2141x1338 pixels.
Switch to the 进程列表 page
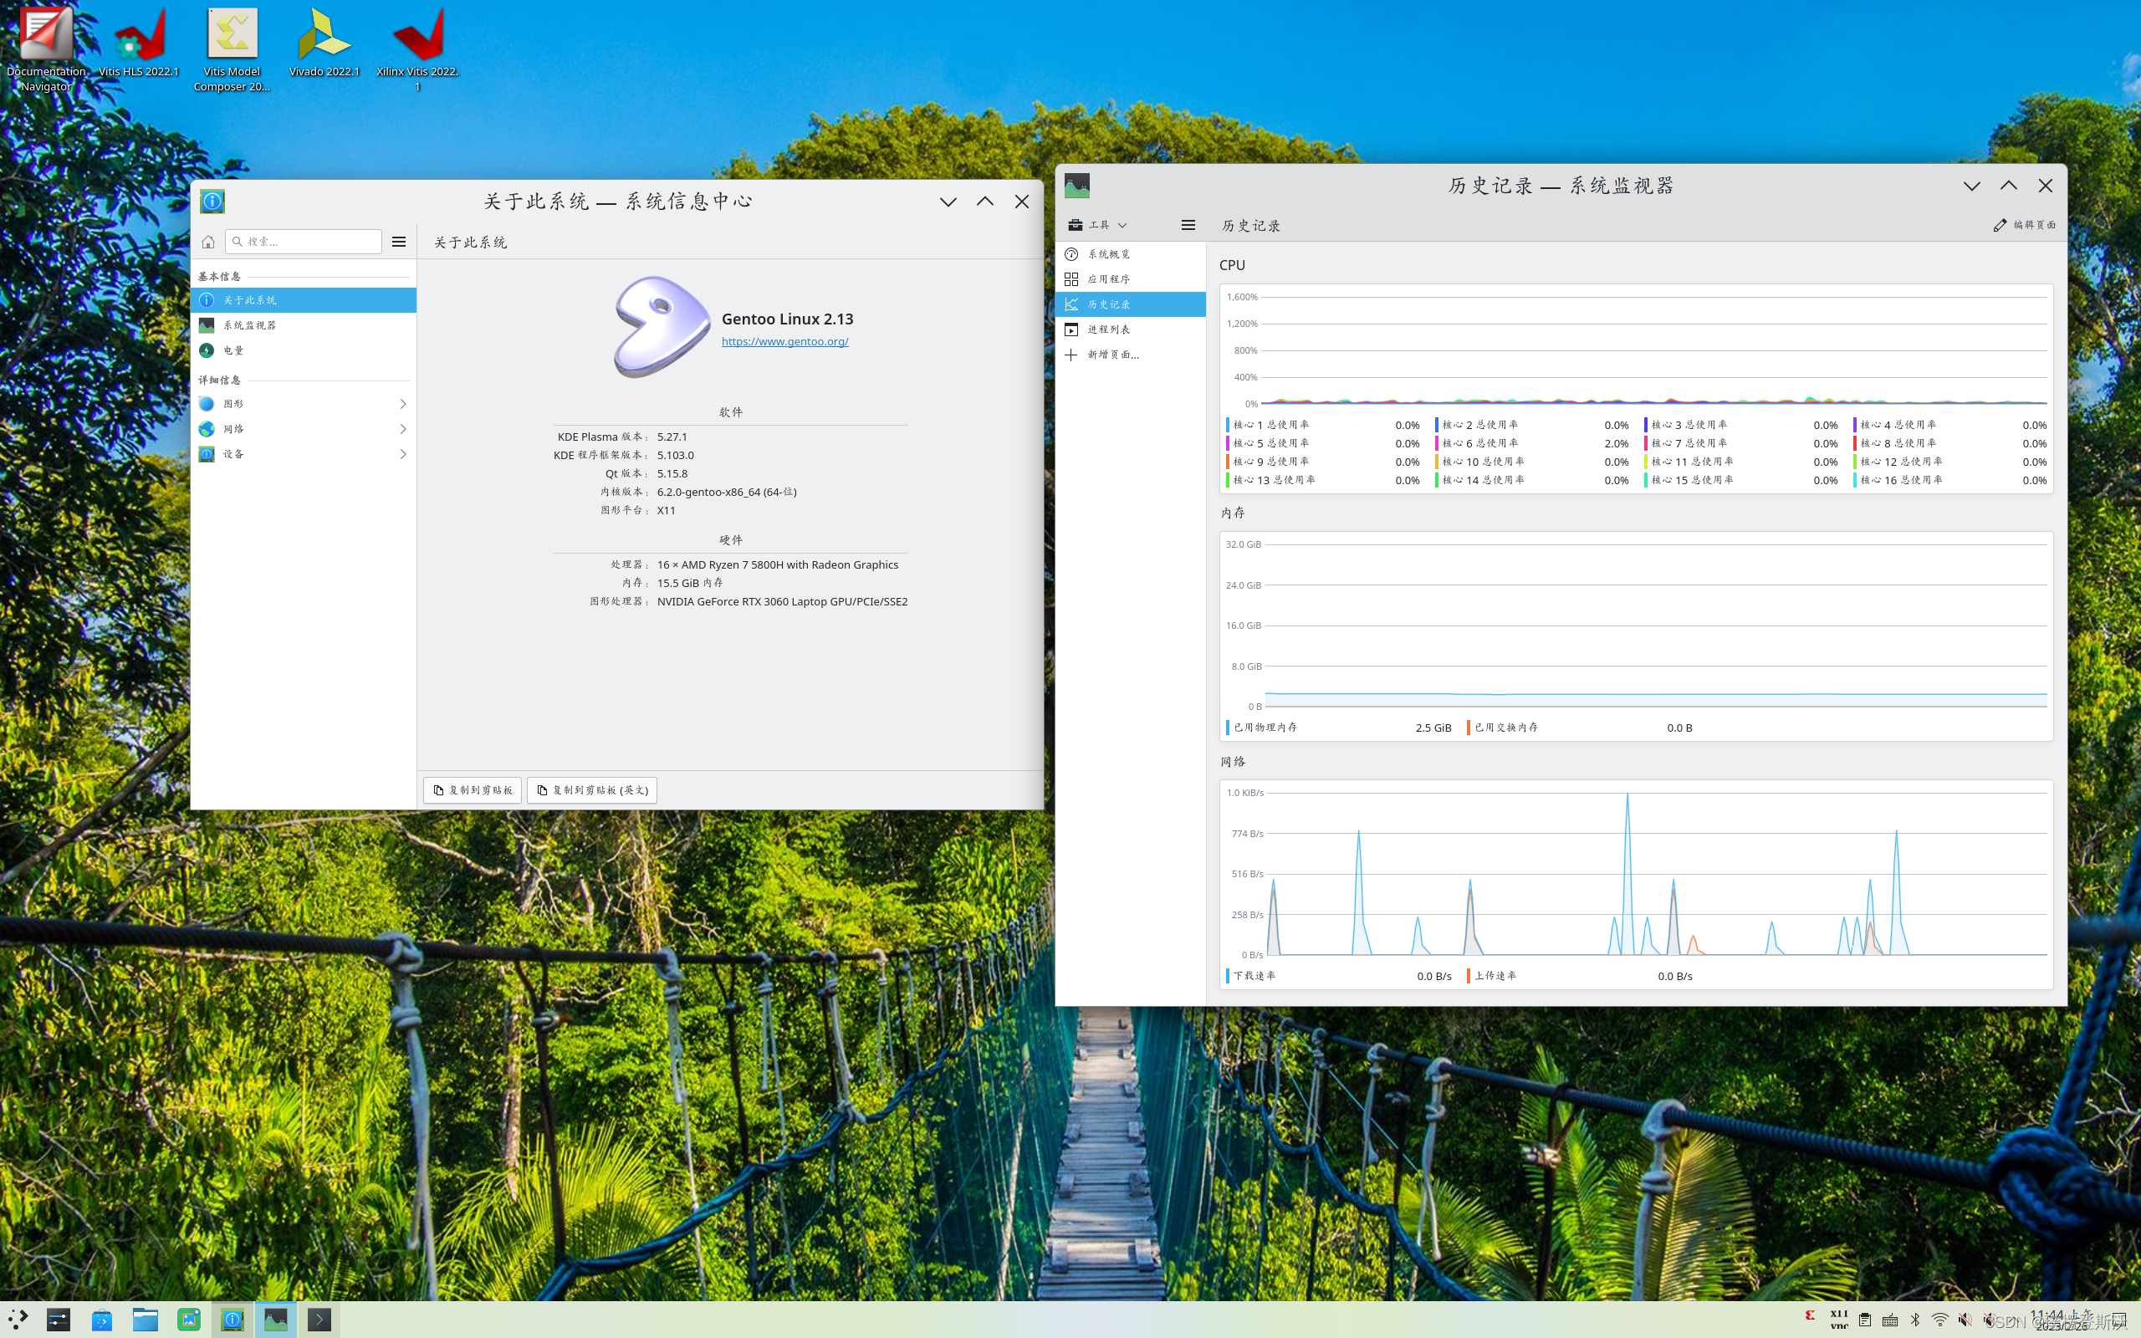(x=1108, y=329)
